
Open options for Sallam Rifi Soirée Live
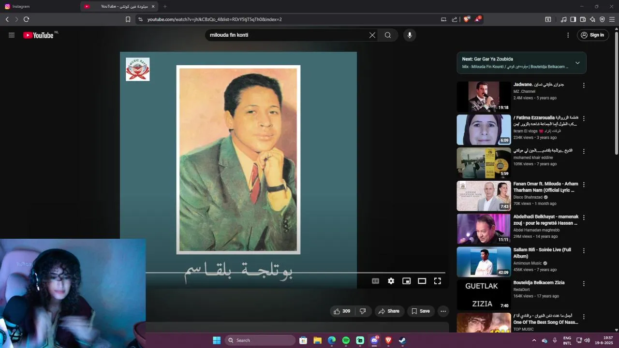tap(584, 251)
